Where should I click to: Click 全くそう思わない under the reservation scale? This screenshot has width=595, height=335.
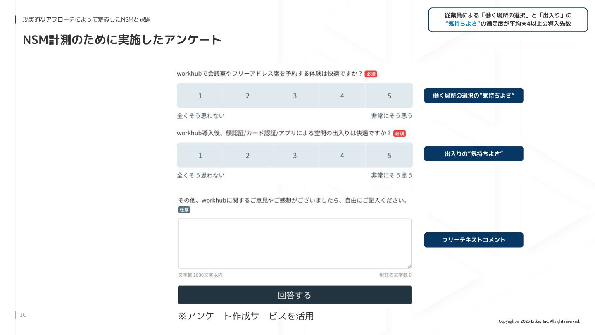pos(201,116)
